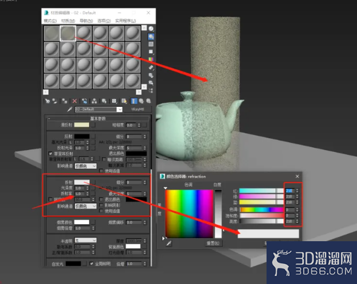Open the Translucency (半透明) dropdown

coord(86,241)
